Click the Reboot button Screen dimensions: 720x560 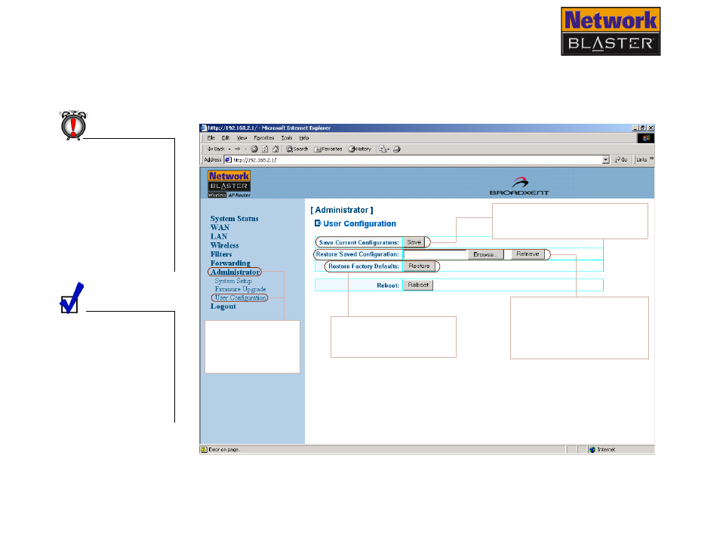tap(418, 285)
